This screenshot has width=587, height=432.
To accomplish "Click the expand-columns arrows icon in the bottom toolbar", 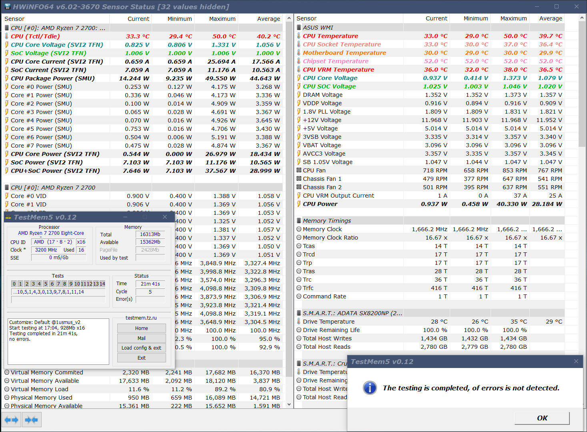I will [x=11, y=420].
